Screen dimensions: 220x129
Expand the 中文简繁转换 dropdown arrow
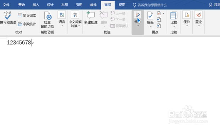[79, 26]
